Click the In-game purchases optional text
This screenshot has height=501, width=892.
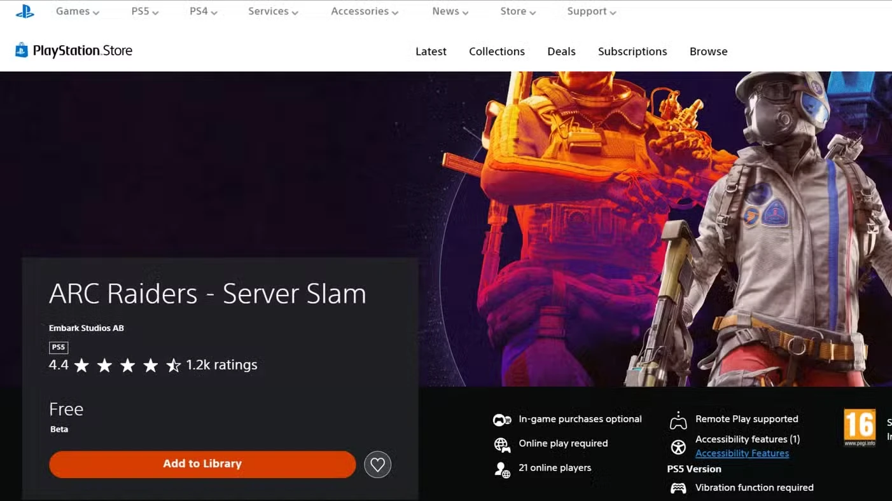click(580, 419)
